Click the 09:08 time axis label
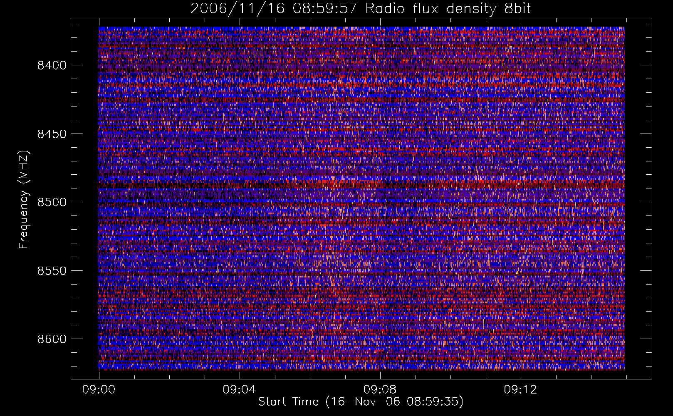The image size is (673, 416). pos(380,390)
